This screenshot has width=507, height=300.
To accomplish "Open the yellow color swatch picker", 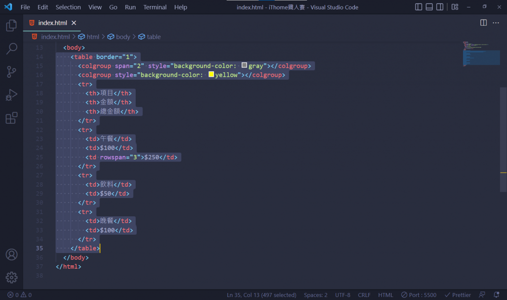I will click(x=211, y=74).
